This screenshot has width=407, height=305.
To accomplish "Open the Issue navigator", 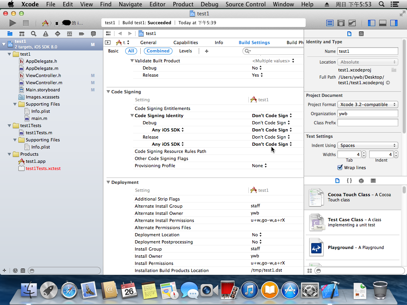I will click(x=46, y=34).
